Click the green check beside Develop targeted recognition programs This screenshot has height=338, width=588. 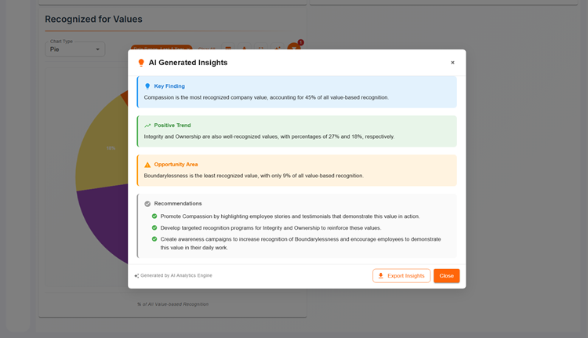pos(154,227)
